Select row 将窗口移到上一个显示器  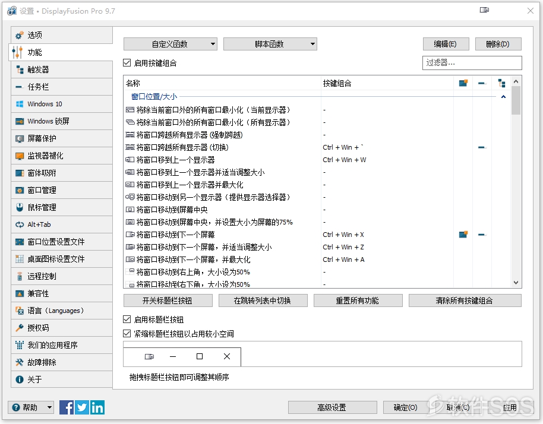pos(317,160)
